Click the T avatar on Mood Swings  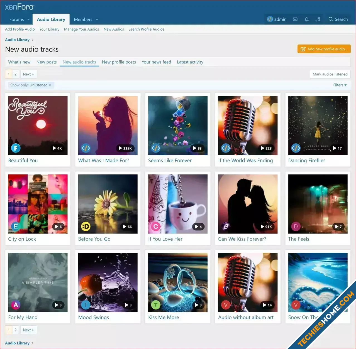tap(86, 305)
